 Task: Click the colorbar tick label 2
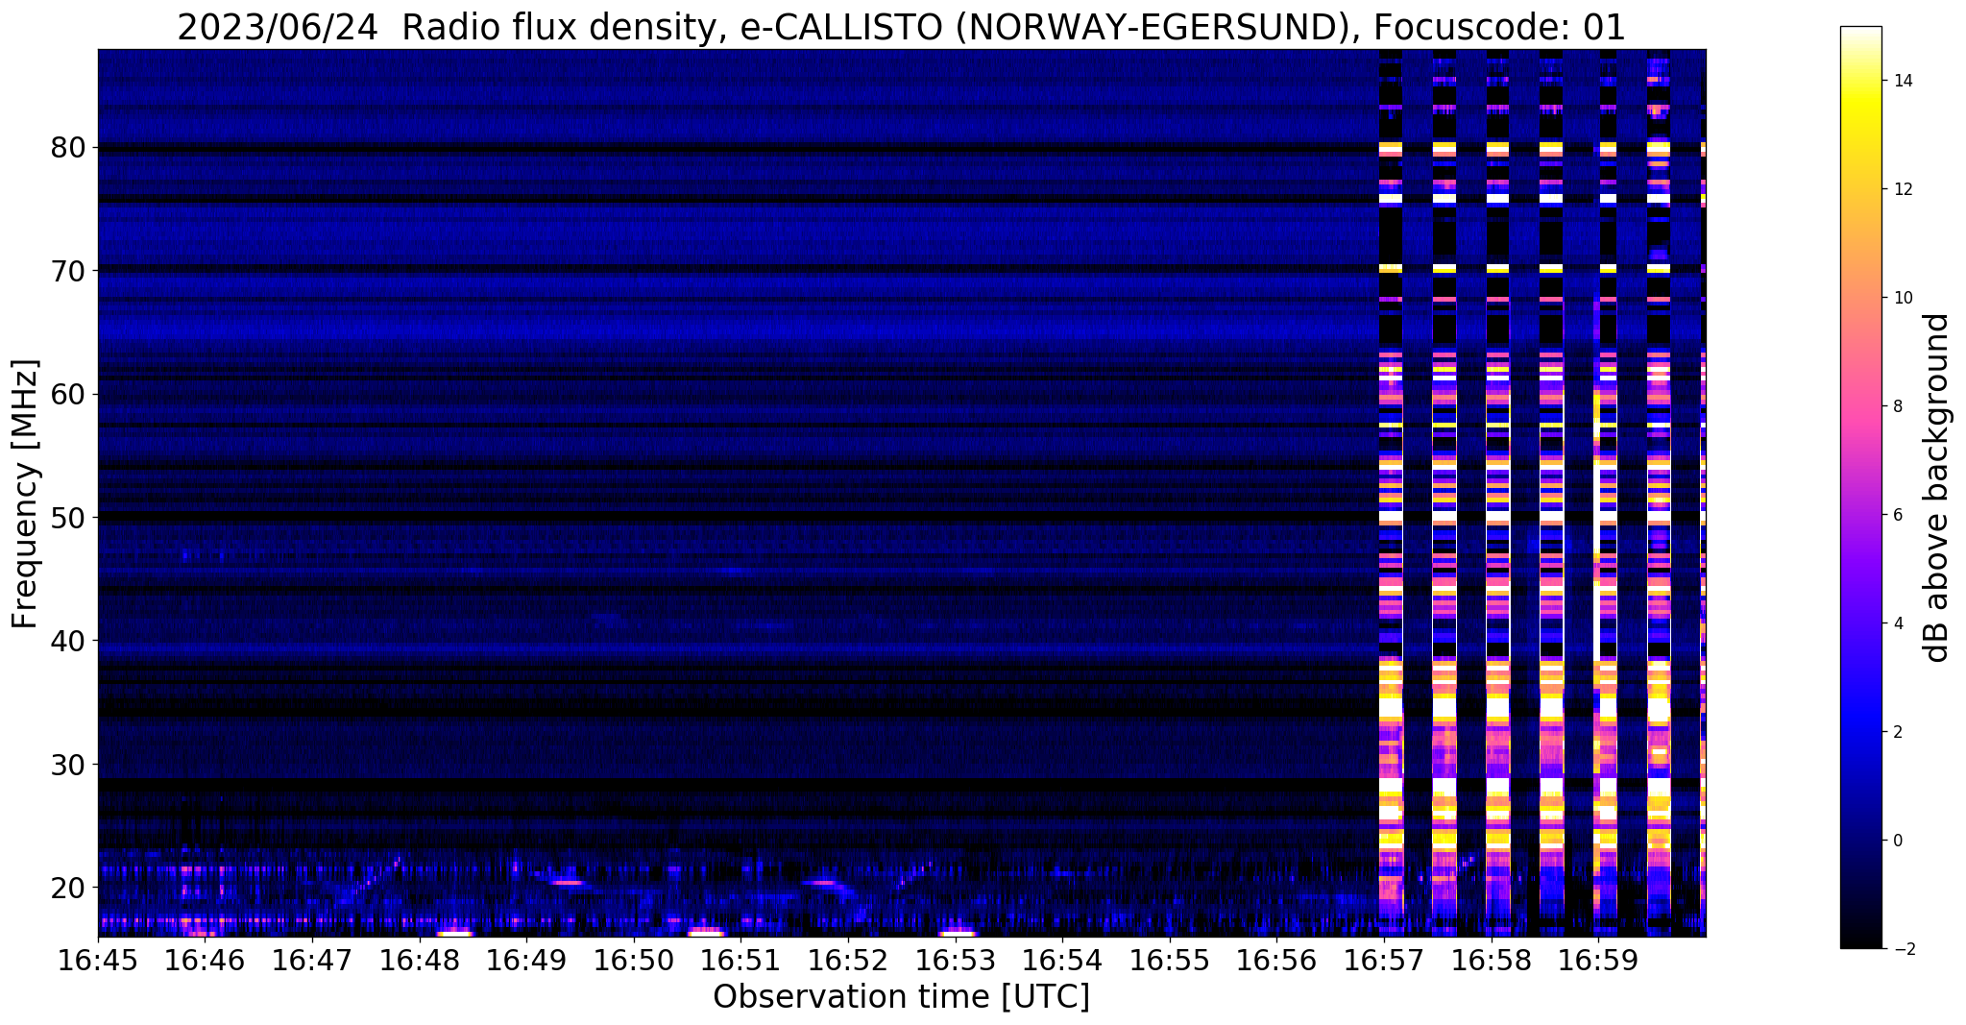[x=1897, y=732]
